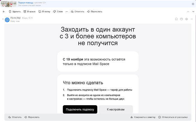Image resolution: width=196 pixels, height=122 pixels.
Task: Click the sender name Почта Mail
Action: point(15,18)
